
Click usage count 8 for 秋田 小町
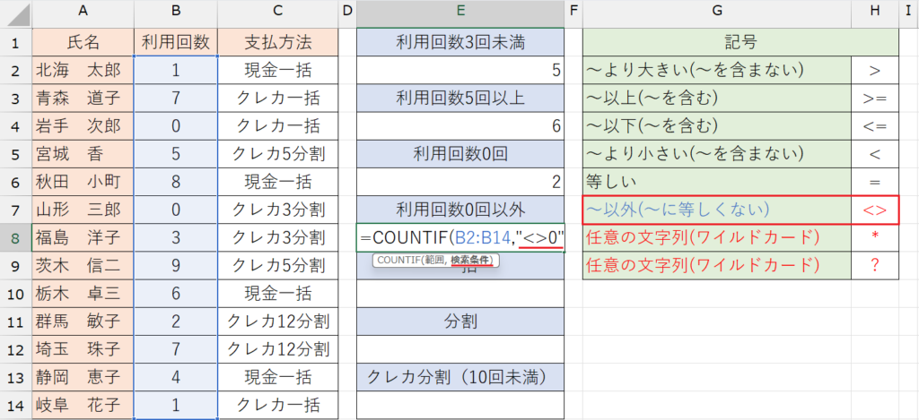[x=176, y=183]
